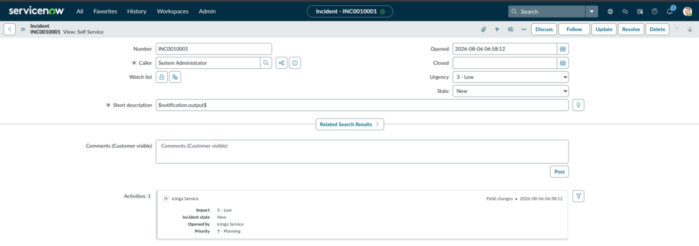699x246 pixels.
Task: Click the Follow button
Action: 574,29
